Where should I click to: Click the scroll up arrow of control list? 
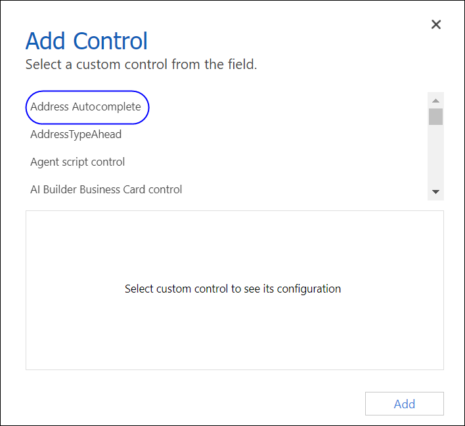click(435, 101)
